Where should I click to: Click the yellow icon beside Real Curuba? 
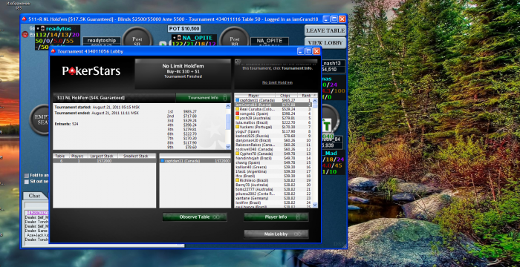tap(237, 109)
